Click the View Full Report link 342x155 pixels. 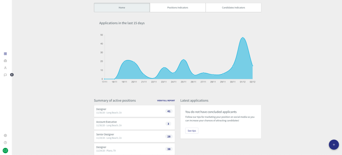[166, 101]
